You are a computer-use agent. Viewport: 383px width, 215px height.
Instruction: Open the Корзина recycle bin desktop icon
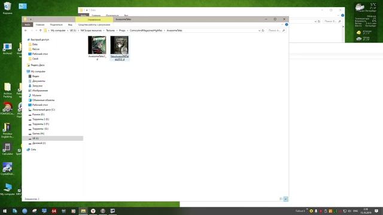point(7,8)
